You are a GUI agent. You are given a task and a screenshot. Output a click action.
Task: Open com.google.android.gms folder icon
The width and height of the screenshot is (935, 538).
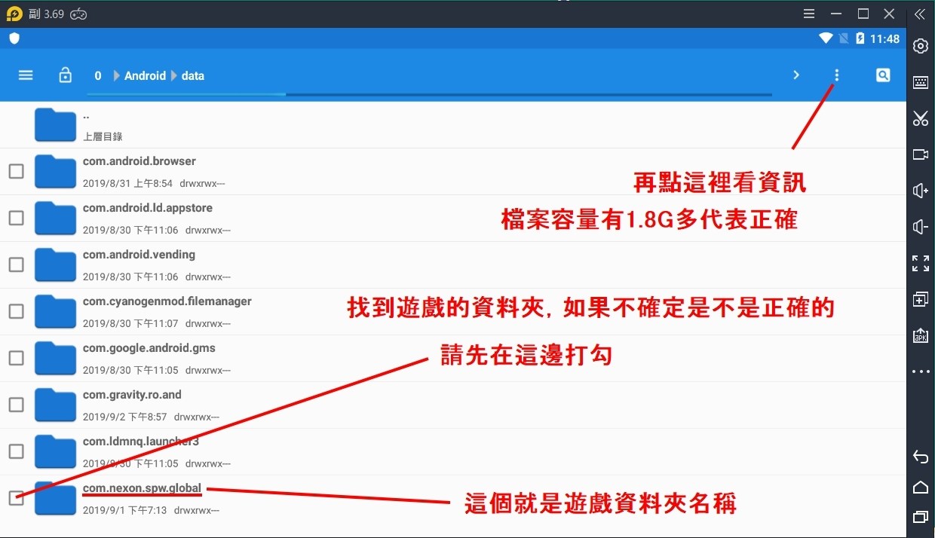[x=55, y=359]
